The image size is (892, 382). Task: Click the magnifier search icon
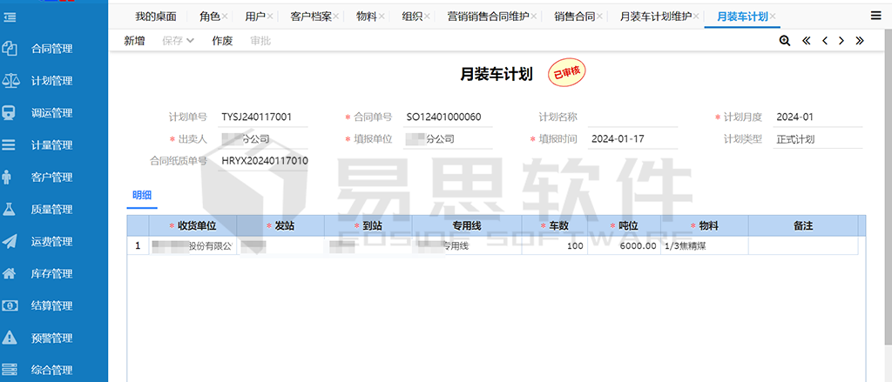point(785,41)
